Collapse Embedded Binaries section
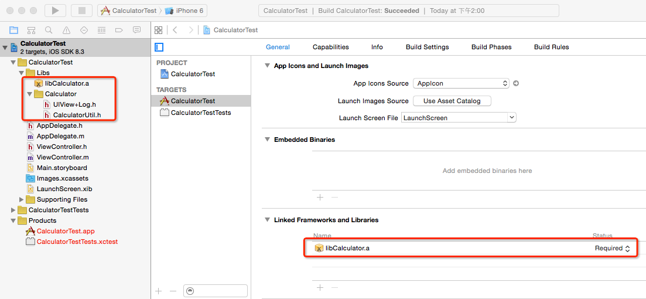 [x=267, y=140]
